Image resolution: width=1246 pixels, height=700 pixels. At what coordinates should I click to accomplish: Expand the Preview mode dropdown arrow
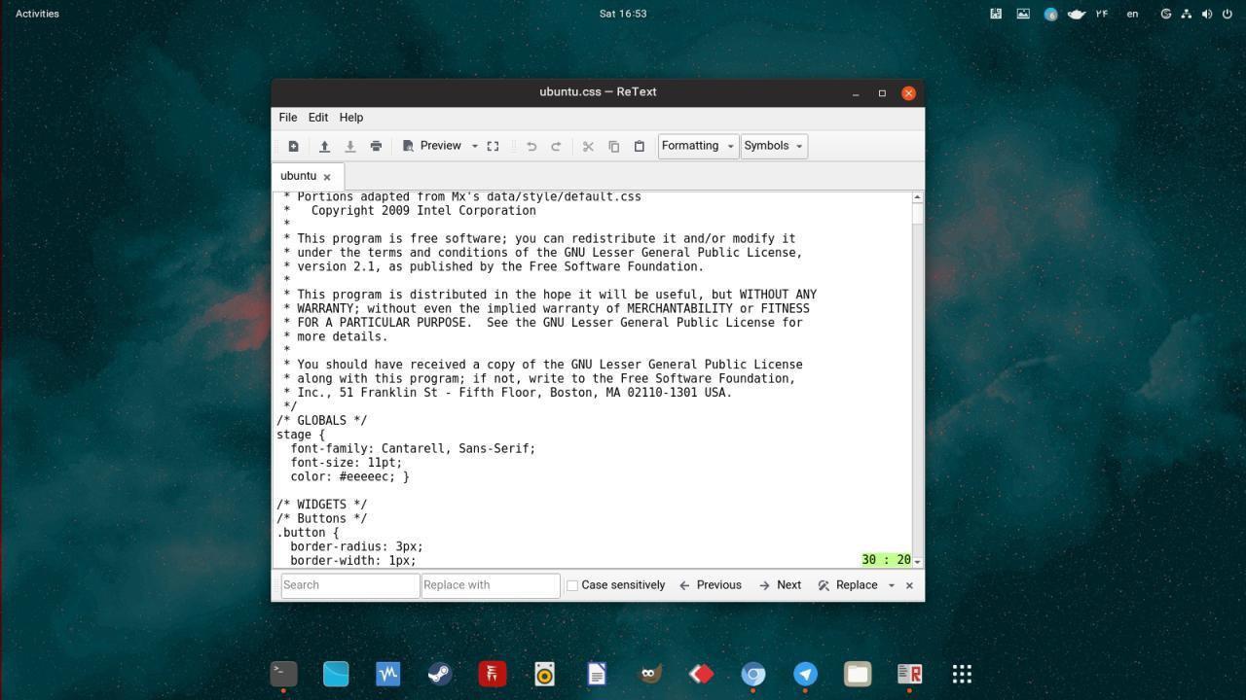point(475,146)
